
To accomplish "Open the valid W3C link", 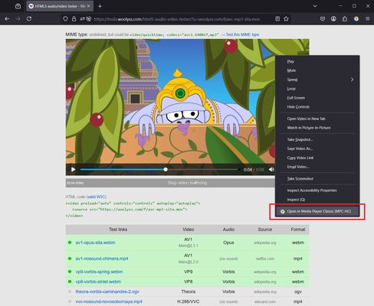I will 97,197.
